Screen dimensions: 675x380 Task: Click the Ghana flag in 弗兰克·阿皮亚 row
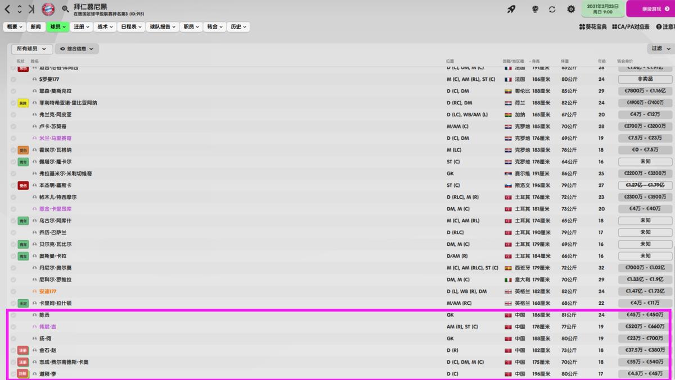pyautogui.click(x=508, y=115)
